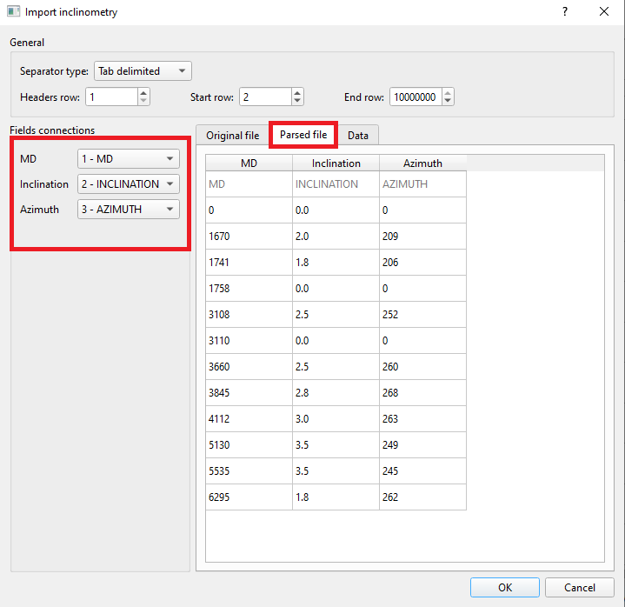The width and height of the screenshot is (625, 607).
Task: Increase Start row value with up arrow
Action: tap(297, 93)
